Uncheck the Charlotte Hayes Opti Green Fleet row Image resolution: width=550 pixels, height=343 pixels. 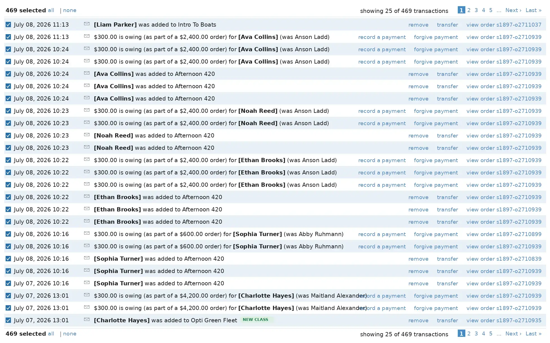8,320
